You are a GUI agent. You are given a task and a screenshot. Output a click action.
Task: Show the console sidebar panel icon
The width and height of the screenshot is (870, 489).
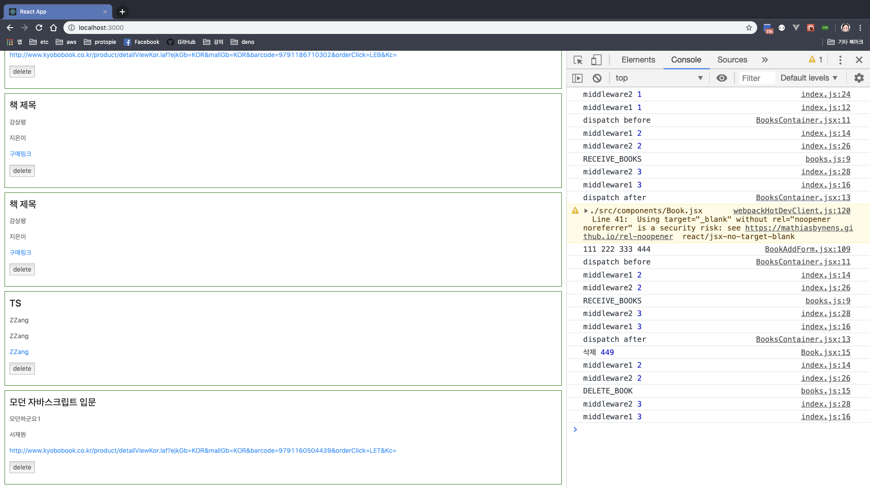[x=577, y=78]
